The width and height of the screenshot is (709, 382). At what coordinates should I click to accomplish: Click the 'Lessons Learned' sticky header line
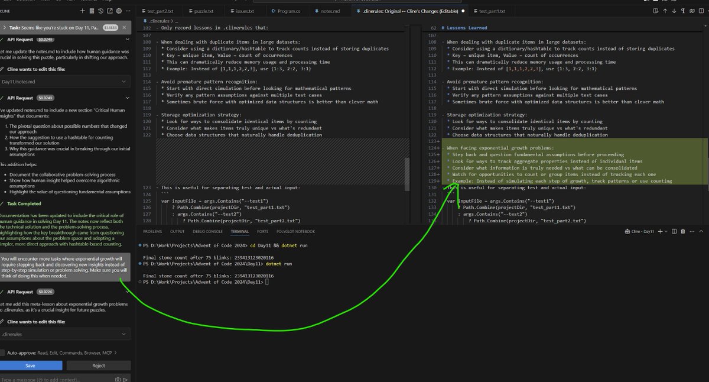[x=464, y=28]
